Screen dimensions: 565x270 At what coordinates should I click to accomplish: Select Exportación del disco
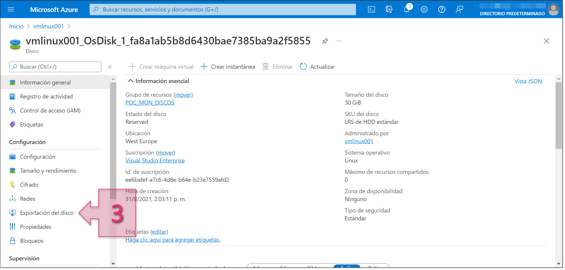(x=47, y=212)
